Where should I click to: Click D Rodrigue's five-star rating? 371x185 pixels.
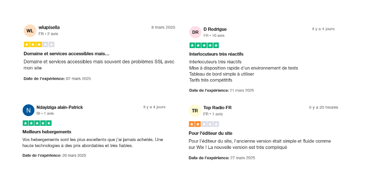[204, 45]
